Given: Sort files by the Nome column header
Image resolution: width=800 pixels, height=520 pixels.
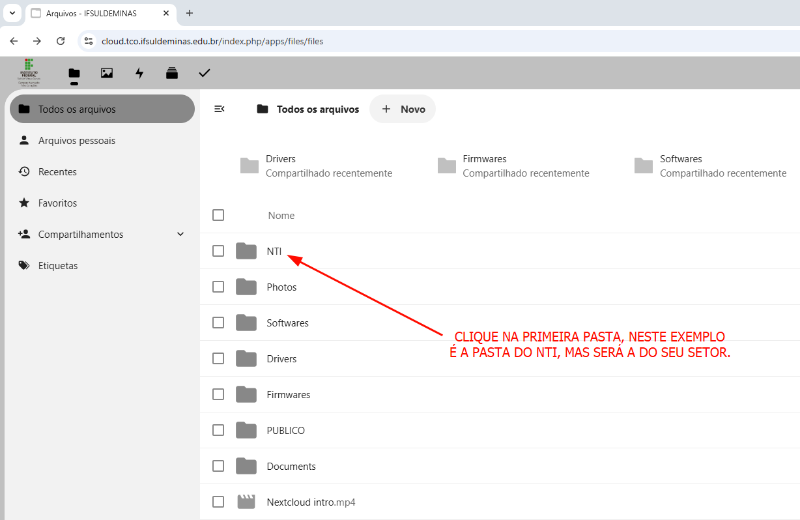Looking at the screenshot, I should 281,215.
